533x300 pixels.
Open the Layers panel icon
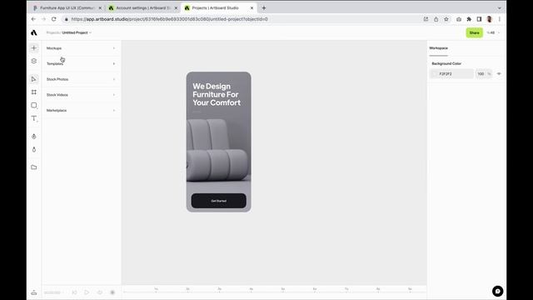(x=33, y=61)
